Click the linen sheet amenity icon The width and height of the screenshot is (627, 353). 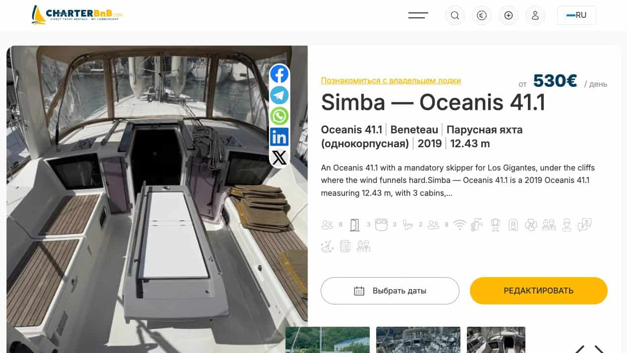[x=345, y=246]
